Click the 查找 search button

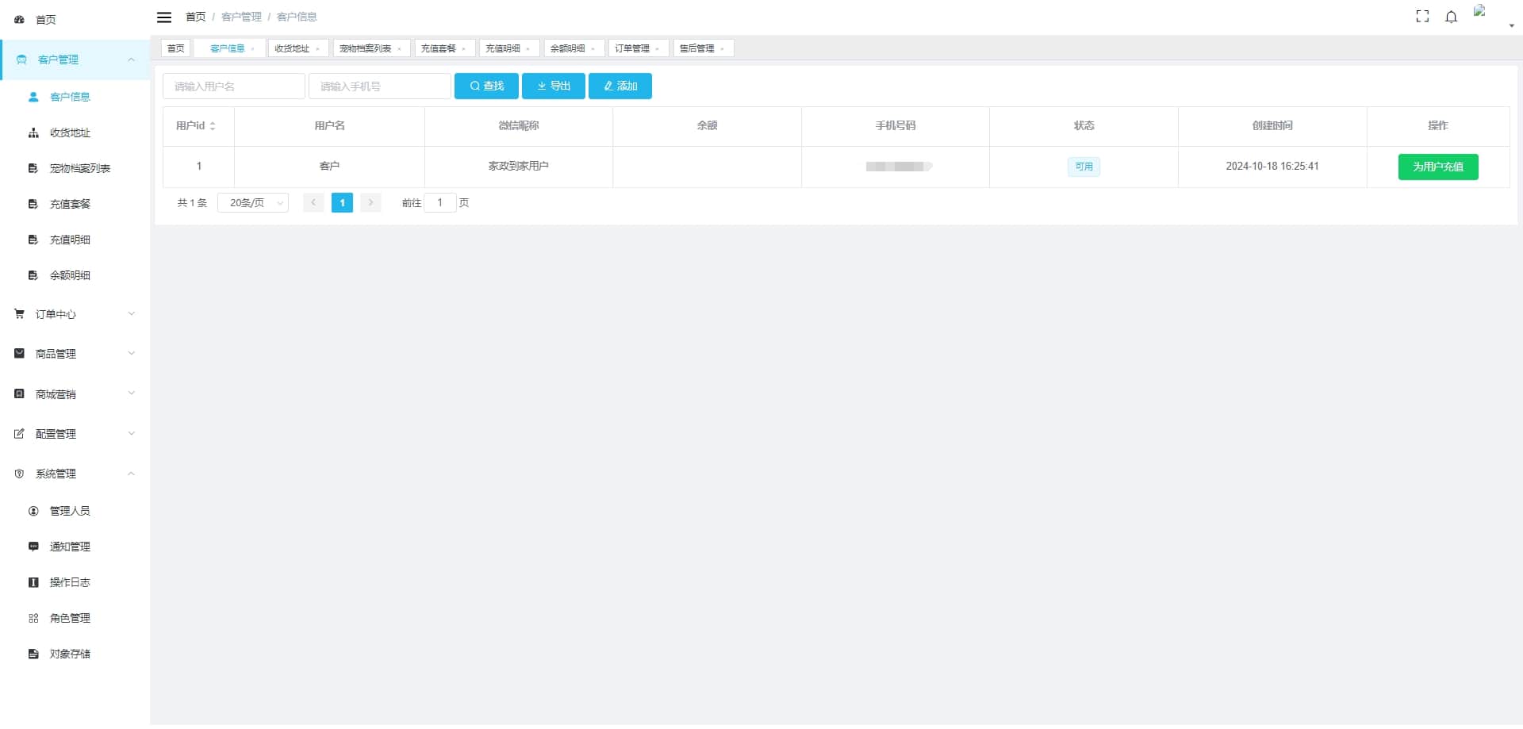486,86
